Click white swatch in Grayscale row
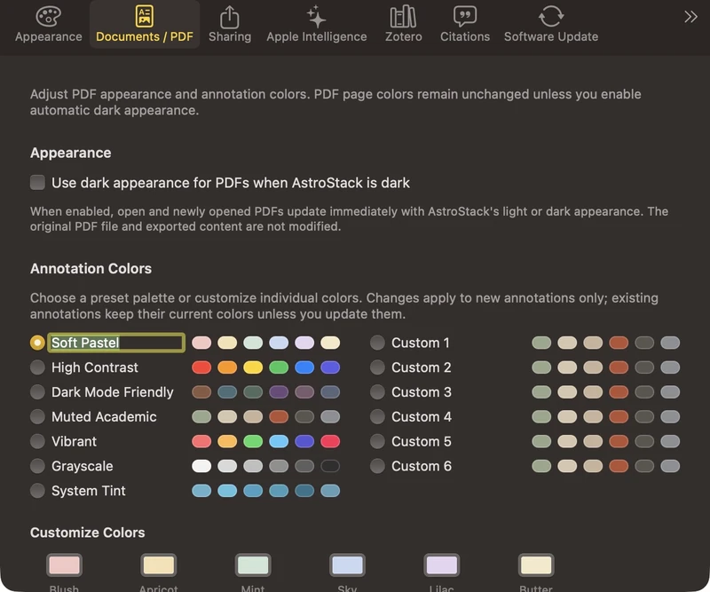Screen dimensions: 710x592 point(201,466)
